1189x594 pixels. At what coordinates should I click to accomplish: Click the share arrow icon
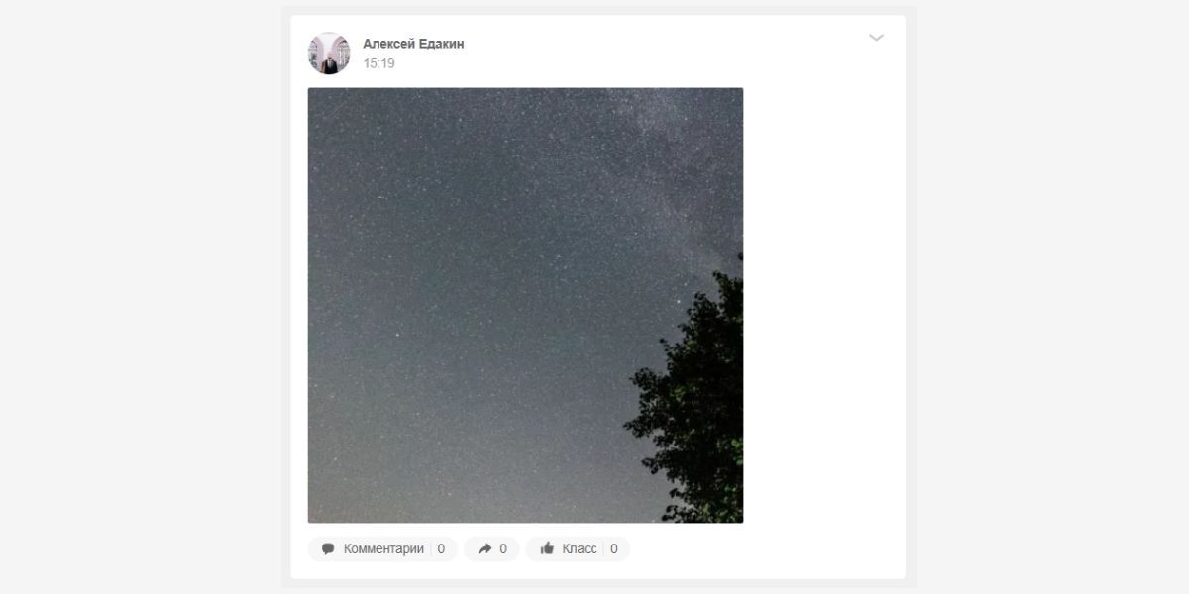coord(485,548)
